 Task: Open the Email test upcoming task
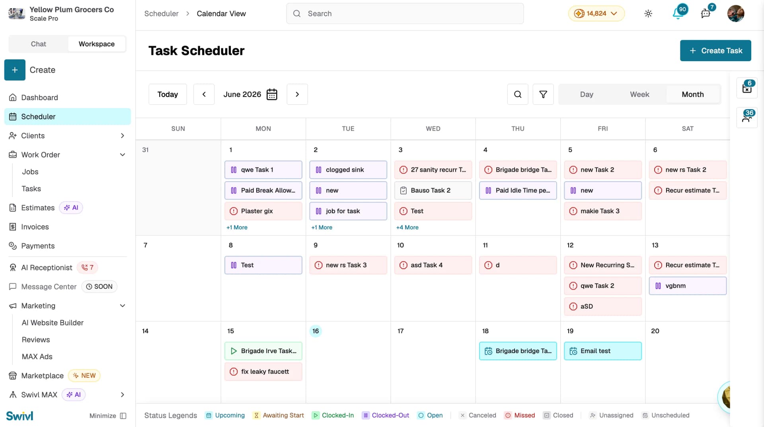pyautogui.click(x=602, y=351)
